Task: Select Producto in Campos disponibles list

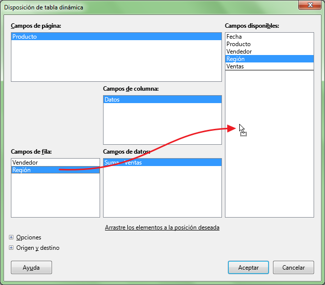Action: pyautogui.click(x=238, y=44)
